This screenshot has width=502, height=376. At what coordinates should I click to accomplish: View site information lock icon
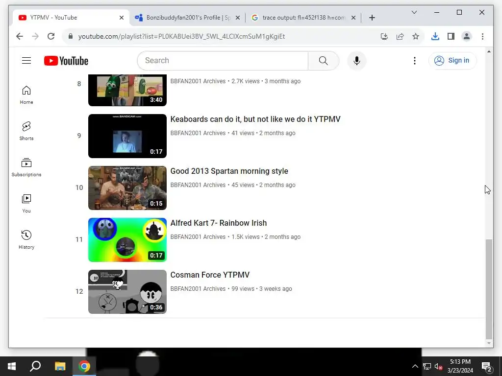tap(71, 36)
